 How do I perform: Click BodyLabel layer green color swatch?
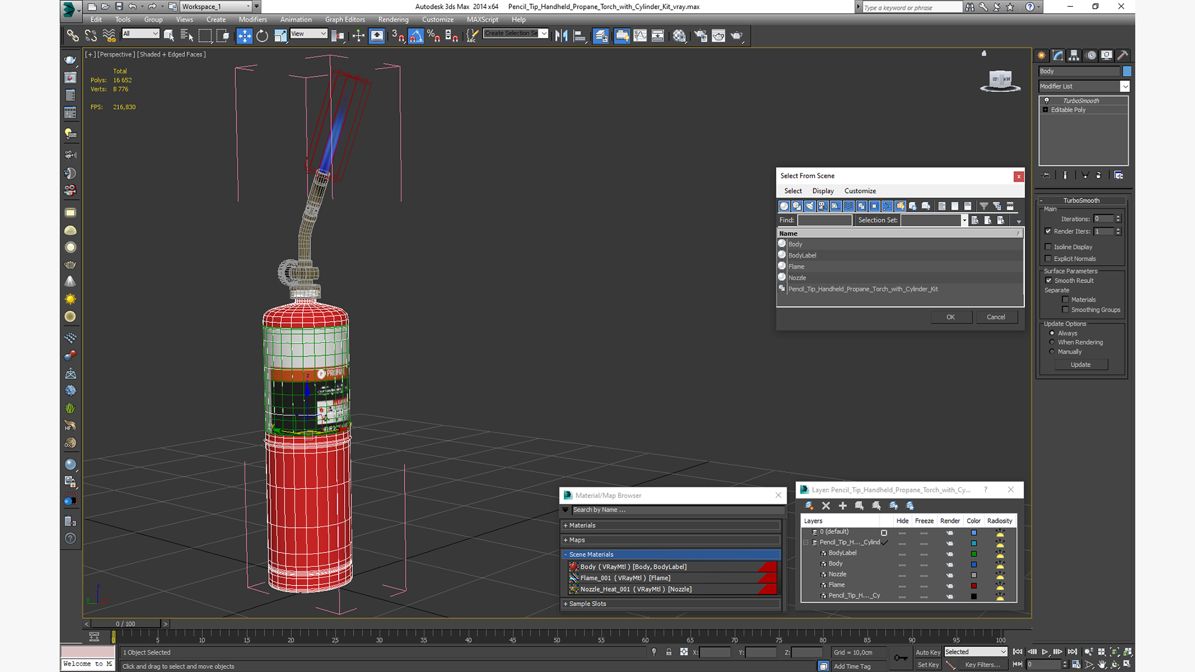974,554
